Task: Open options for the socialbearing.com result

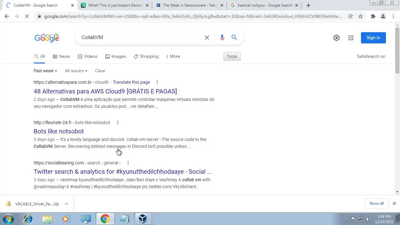Action: coord(128,163)
